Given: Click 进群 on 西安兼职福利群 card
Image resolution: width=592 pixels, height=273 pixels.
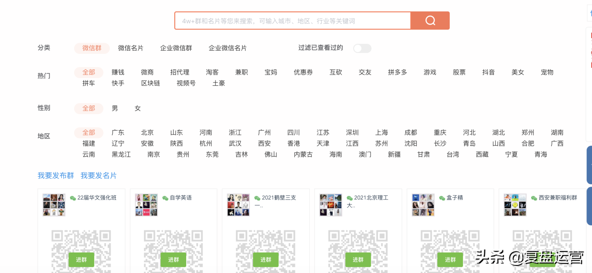Looking at the screenshot, I should tap(543, 260).
